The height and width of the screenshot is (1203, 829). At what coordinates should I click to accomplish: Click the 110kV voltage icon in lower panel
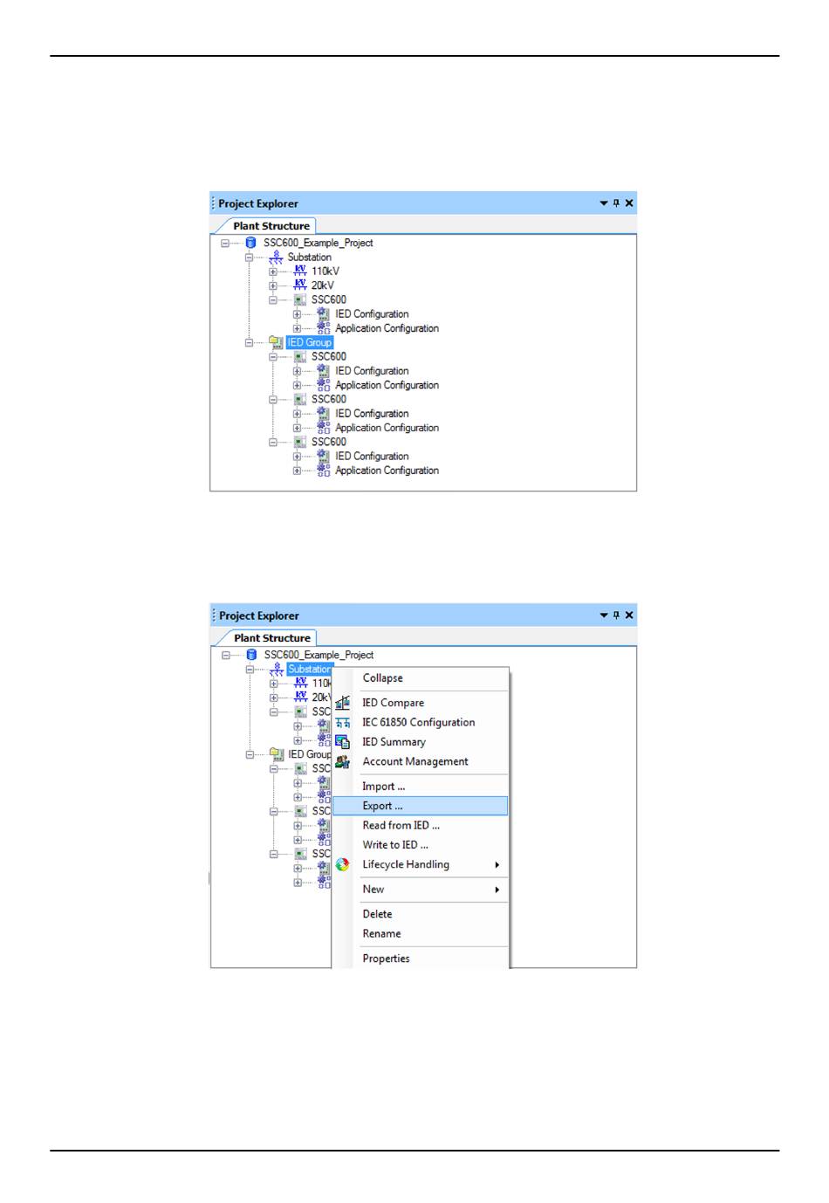301,683
